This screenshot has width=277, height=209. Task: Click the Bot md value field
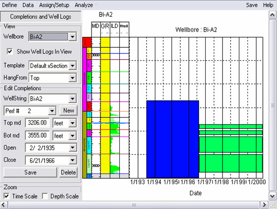pos(38,135)
